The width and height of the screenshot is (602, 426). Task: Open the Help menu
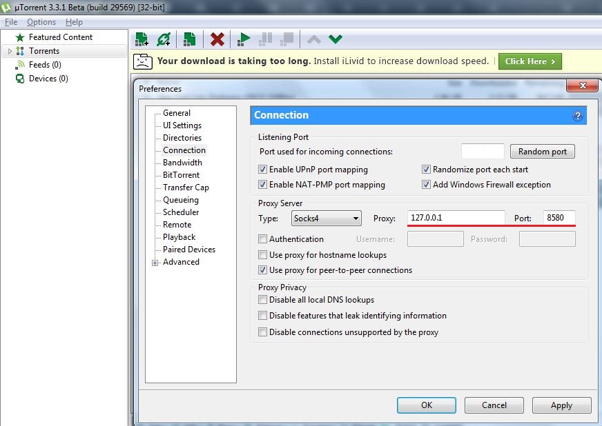pyautogui.click(x=74, y=22)
